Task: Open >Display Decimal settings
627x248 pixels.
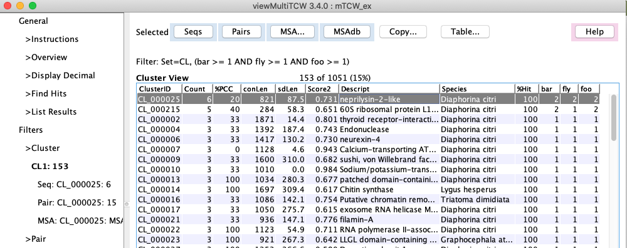Action: (60, 76)
